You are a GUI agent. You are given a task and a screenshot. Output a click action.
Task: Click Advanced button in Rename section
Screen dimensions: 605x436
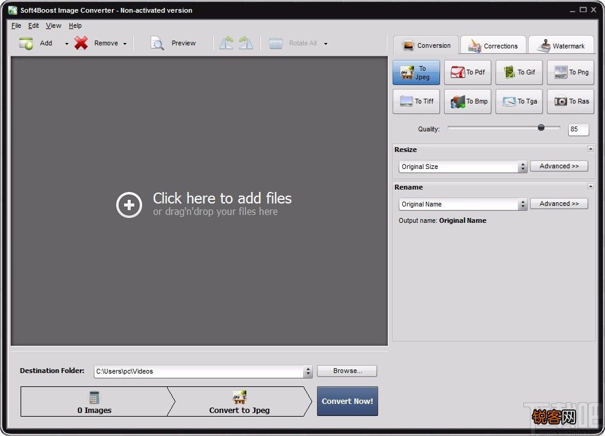pos(558,203)
